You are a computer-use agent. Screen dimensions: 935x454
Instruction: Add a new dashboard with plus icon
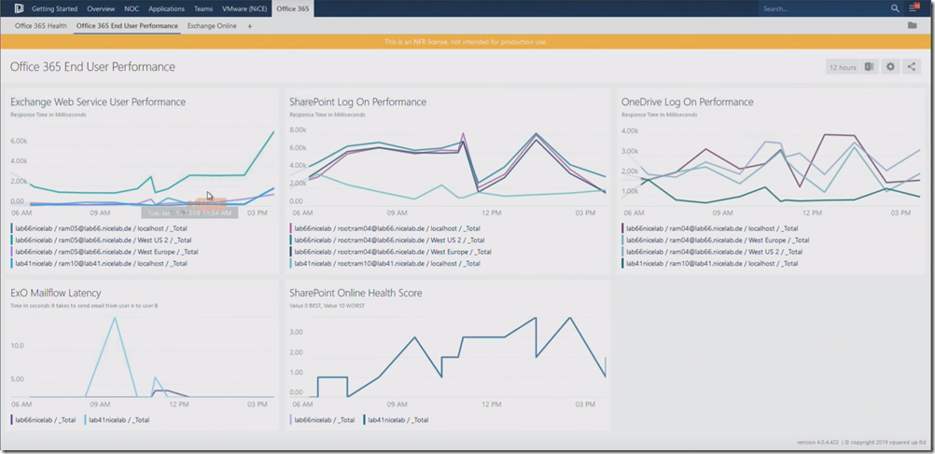[x=250, y=26]
